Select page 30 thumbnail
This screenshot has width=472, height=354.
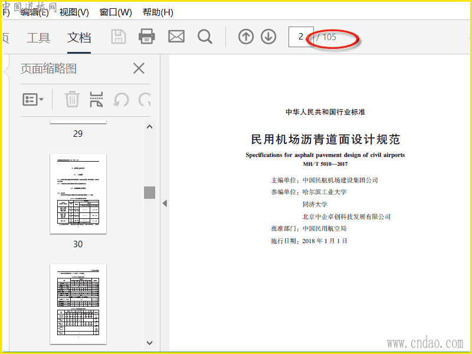tap(78, 194)
